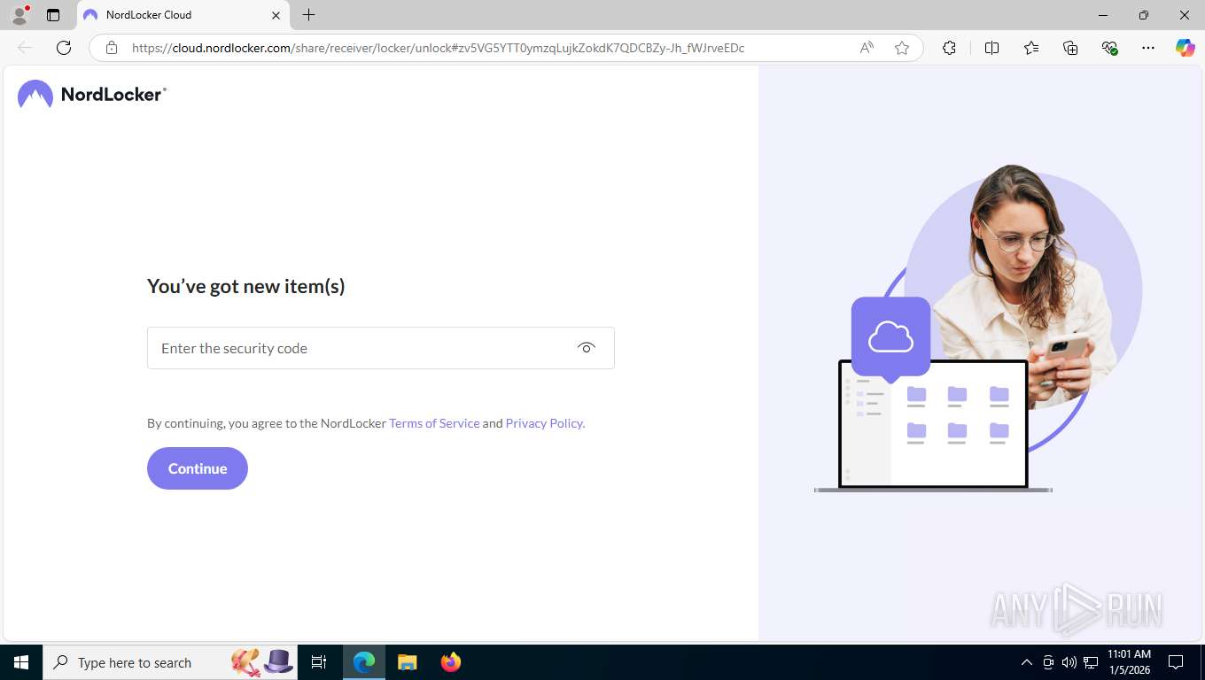
Task: Open browser Extensions puzzle icon
Action: coord(949,48)
